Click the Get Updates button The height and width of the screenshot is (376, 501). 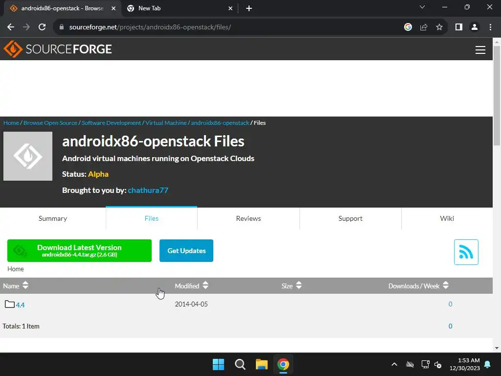[x=186, y=251]
